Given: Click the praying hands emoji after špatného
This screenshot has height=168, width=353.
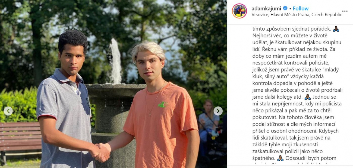Looking at the screenshot, I should click(280, 158).
